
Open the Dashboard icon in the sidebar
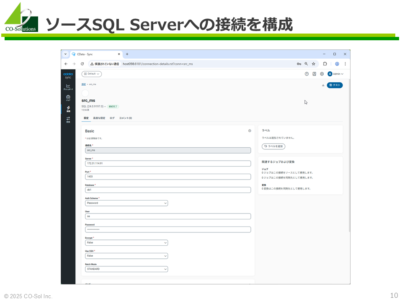68,87
